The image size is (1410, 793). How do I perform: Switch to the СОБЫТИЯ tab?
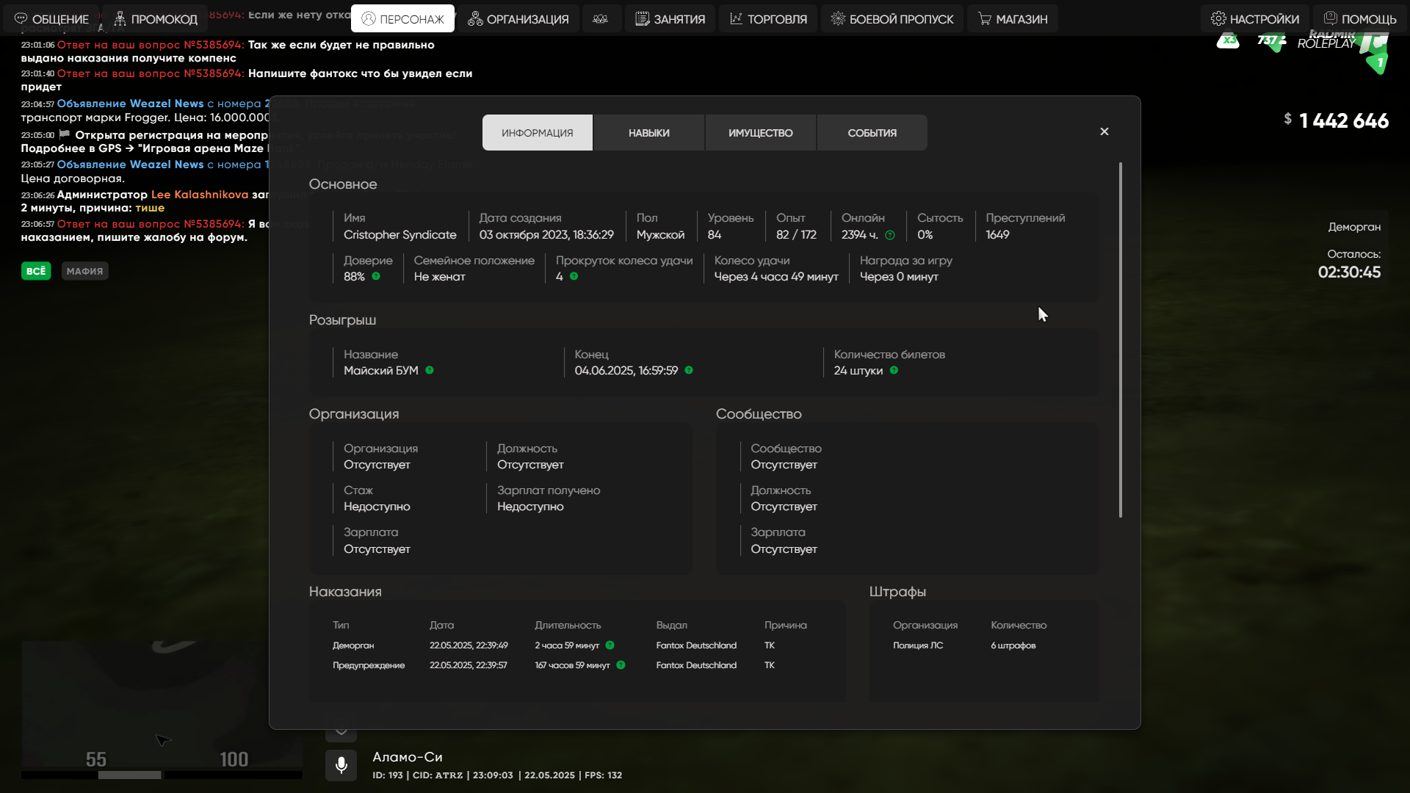[x=872, y=133]
